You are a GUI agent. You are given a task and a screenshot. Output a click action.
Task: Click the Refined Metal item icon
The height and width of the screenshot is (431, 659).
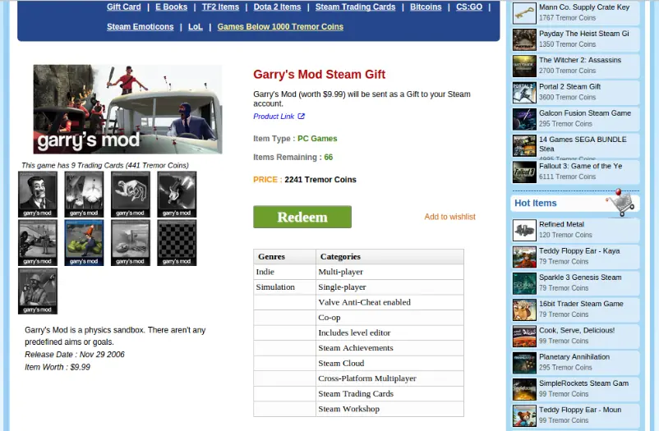coord(524,230)
